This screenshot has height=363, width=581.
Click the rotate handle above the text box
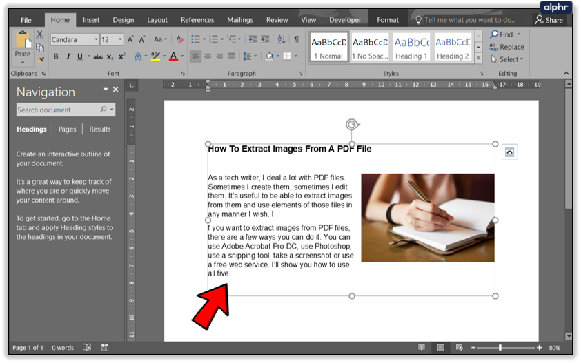tap(352, 125)
